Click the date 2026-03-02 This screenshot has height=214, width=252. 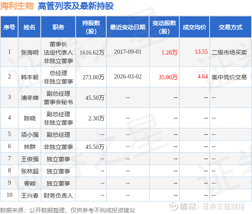click(x=128, y=76)
